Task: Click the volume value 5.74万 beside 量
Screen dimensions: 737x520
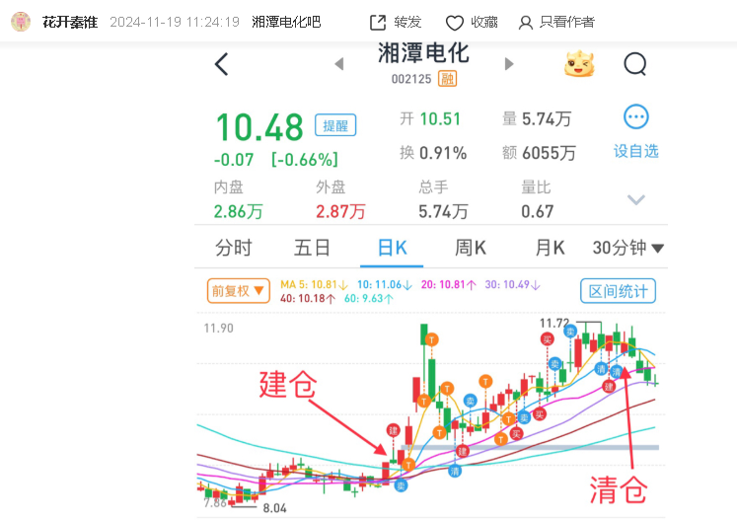Action: click(547, 119)
